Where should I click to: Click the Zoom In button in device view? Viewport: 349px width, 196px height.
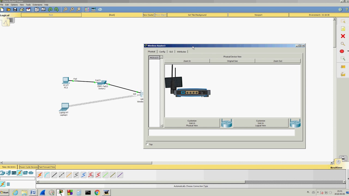(187, 61)
